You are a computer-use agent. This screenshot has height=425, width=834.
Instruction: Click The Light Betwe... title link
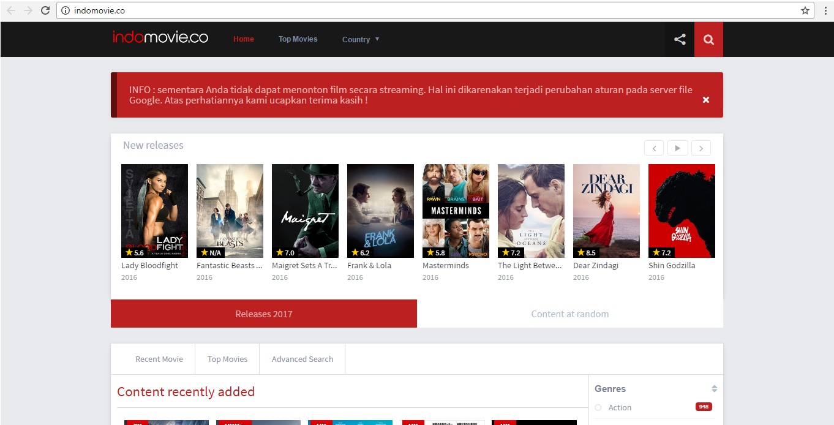pyautogui.click(x=530, y=266)
